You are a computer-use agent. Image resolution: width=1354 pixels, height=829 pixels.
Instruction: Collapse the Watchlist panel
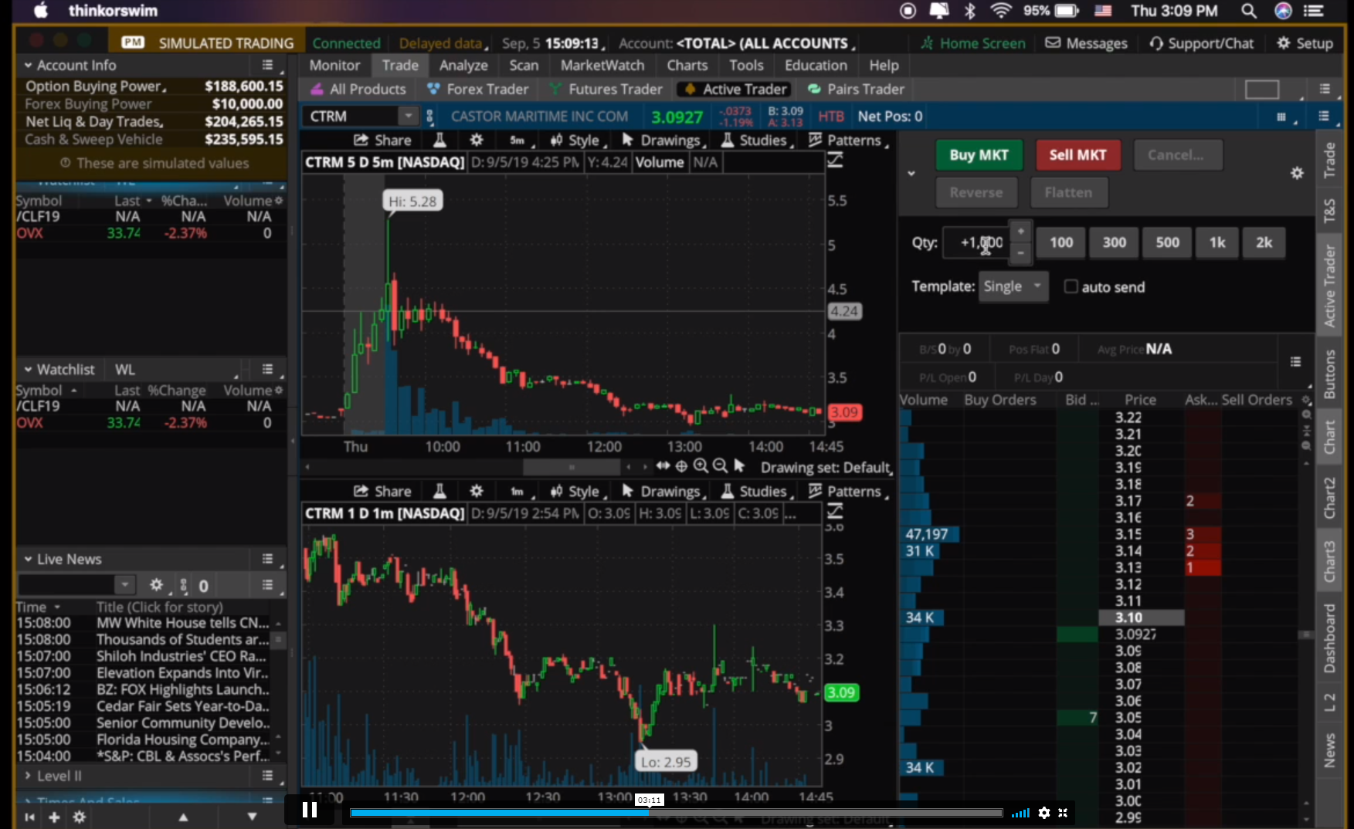pos(28,370)
